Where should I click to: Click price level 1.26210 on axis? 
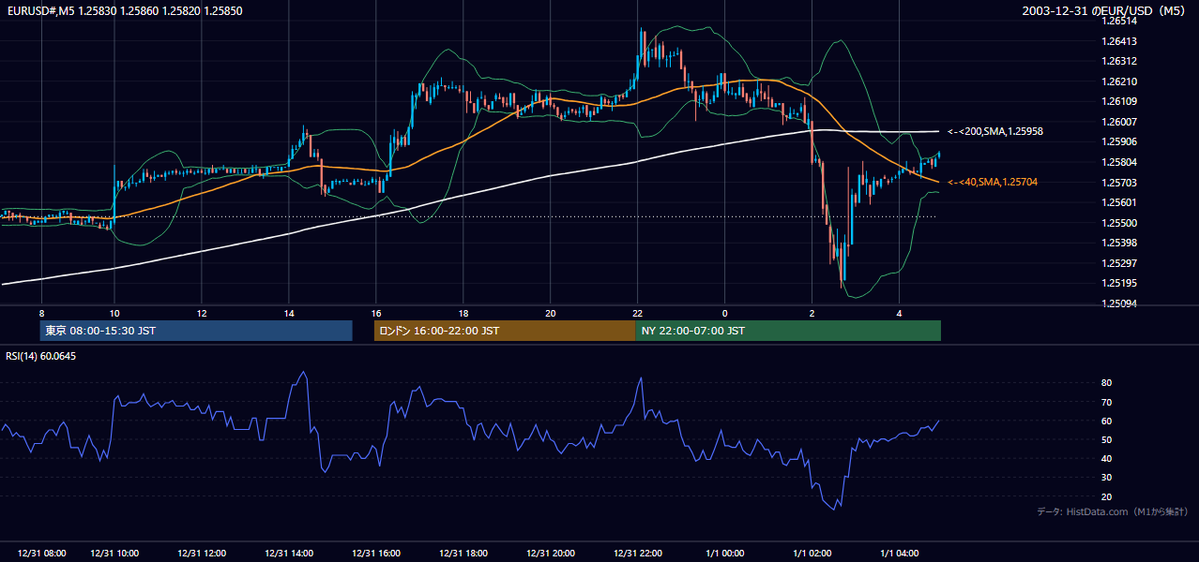pyautogui.click(x=1119, y=81)
